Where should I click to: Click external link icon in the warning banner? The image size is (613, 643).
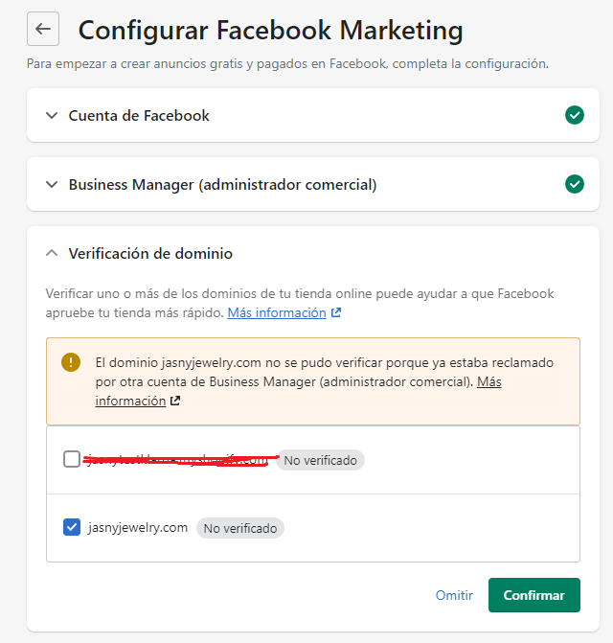tap(174, 402)
